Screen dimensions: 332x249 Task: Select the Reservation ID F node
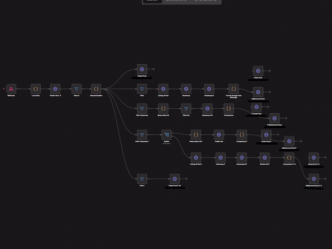pos(196,135)
